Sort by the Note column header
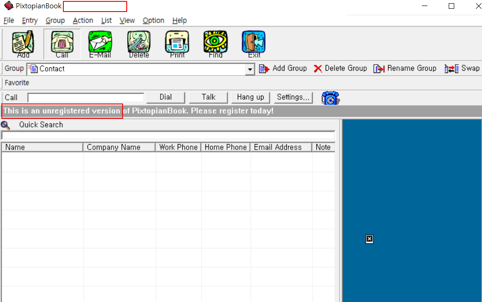The image size is (482, 302). [324, 147]
